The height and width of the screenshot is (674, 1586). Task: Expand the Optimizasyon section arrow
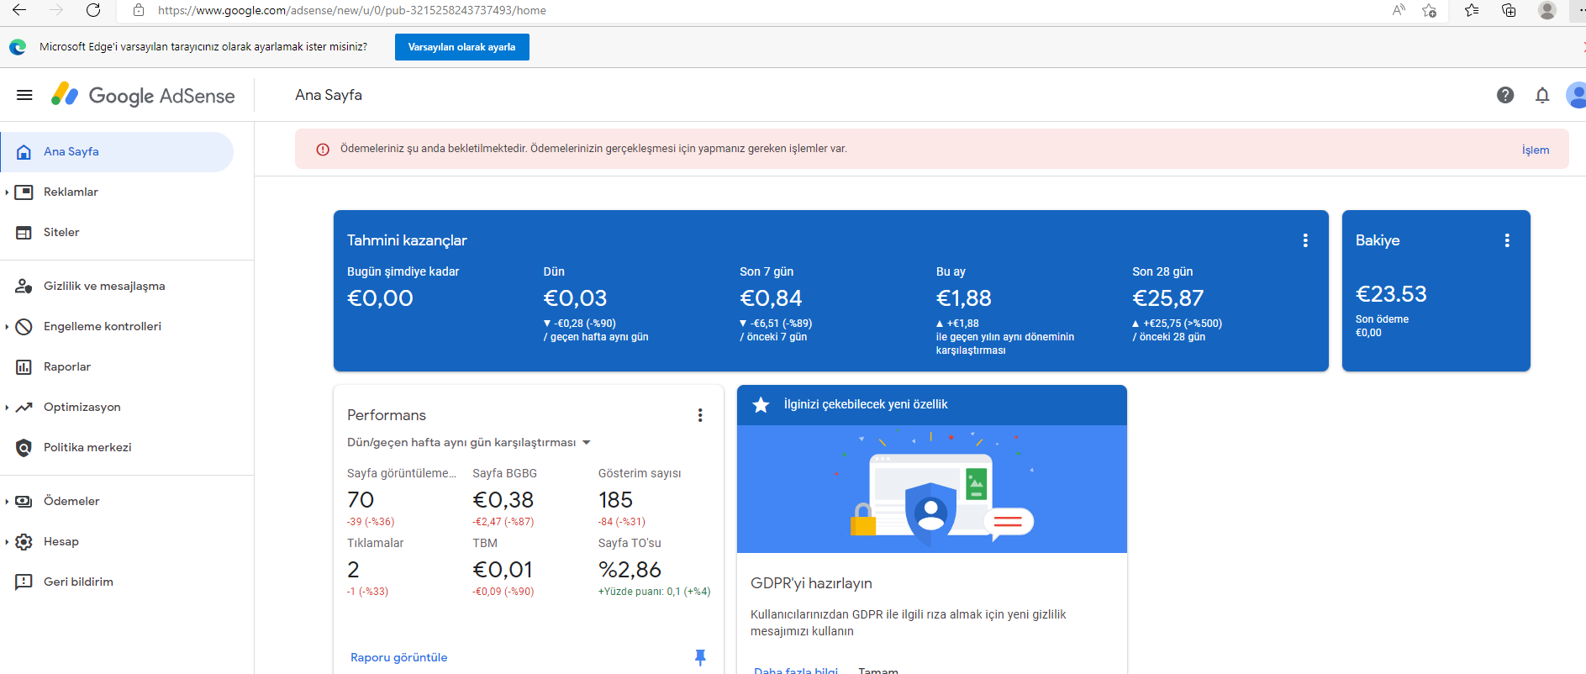(x=7, y=408)
